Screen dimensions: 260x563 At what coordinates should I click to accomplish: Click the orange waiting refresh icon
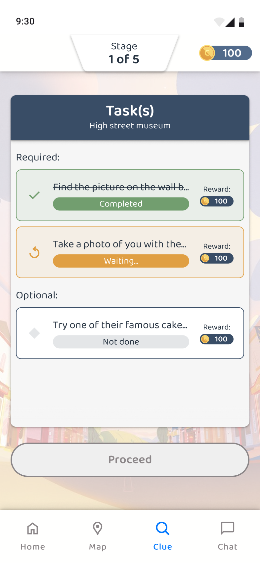pyautogui.click(x=34, y=253)
